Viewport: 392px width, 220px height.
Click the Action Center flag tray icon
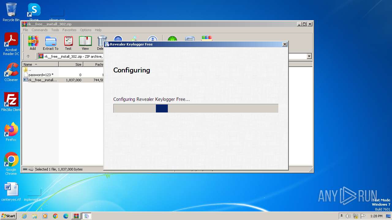363,216
